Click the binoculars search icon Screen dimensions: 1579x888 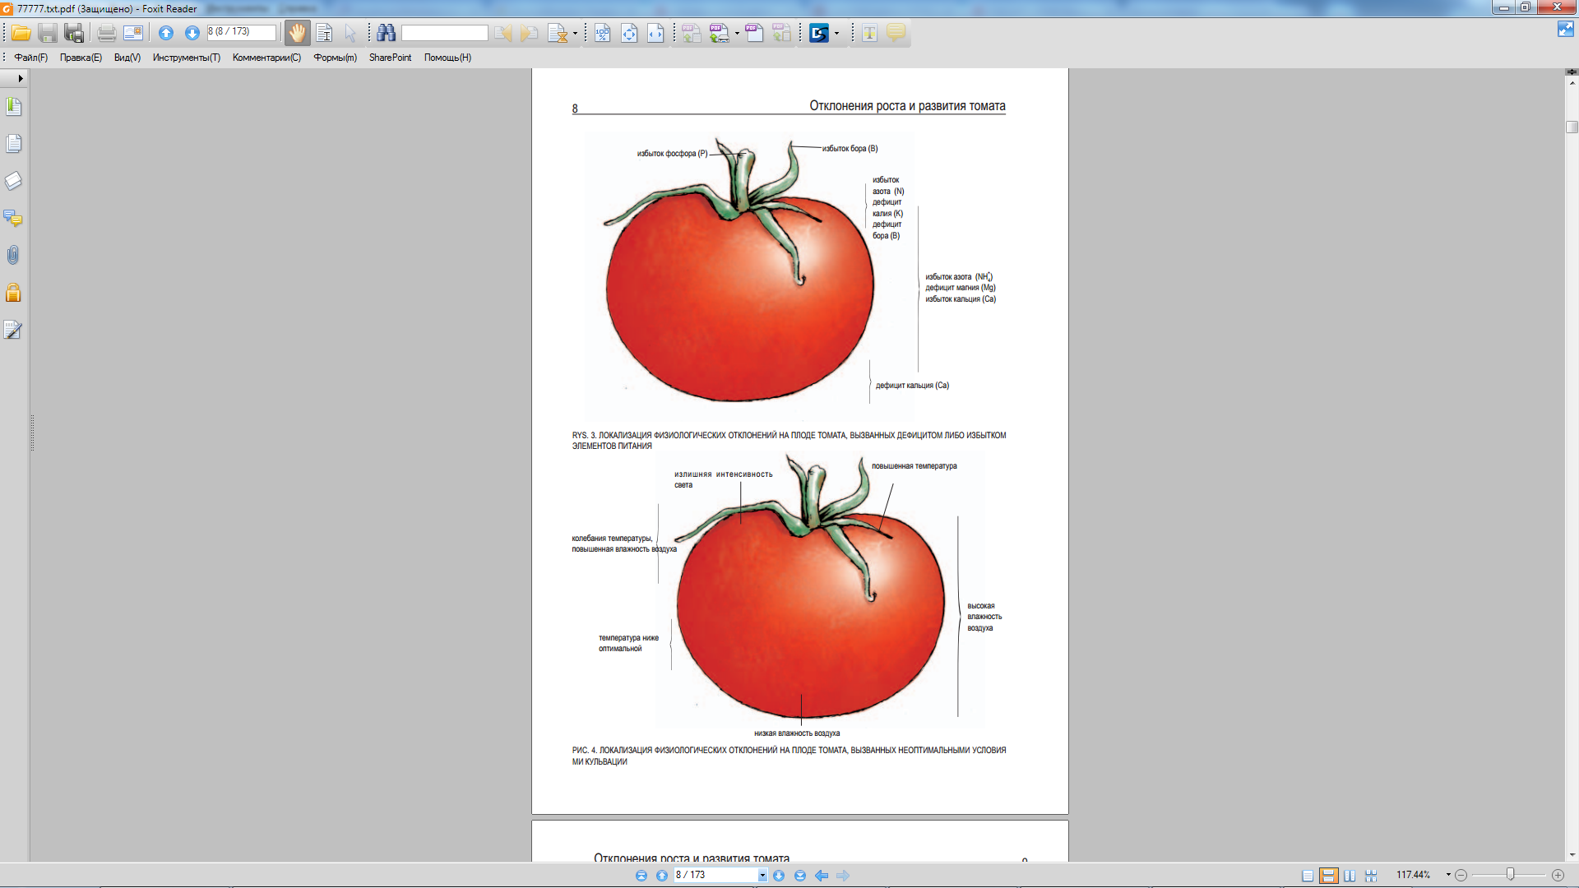click(386, 33)
